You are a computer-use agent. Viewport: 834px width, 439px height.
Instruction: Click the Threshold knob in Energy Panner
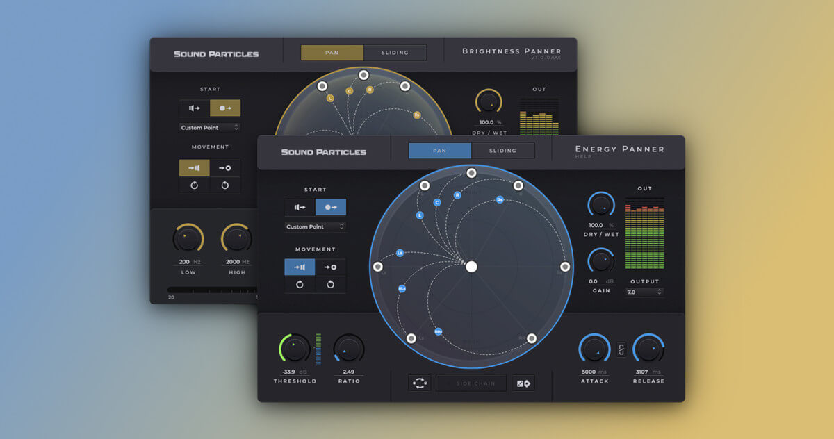pos(295,348)
